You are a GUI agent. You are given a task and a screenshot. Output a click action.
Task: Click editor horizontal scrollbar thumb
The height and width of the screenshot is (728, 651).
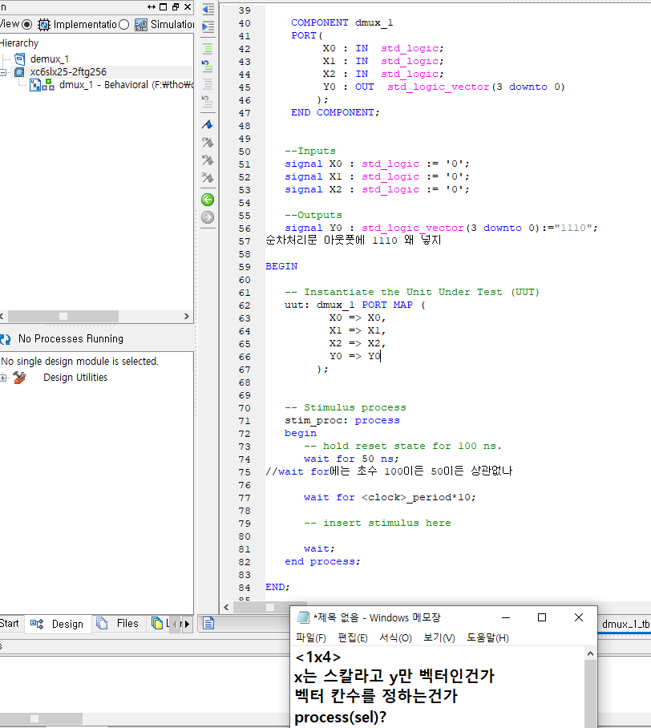tap(269, 607)
